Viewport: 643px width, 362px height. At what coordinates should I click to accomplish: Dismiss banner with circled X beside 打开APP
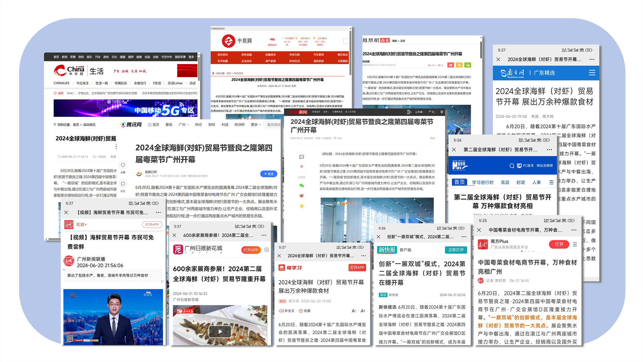coord(267,250)
